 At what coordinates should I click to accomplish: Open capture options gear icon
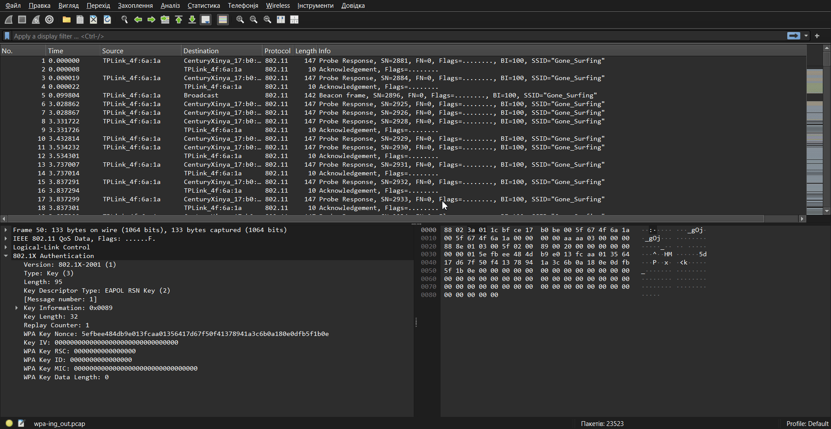49,19
